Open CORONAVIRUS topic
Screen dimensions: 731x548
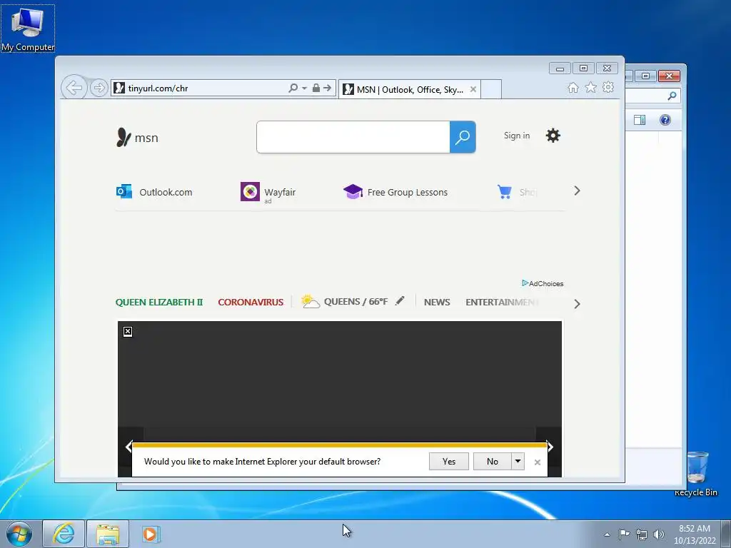[251, 302]
